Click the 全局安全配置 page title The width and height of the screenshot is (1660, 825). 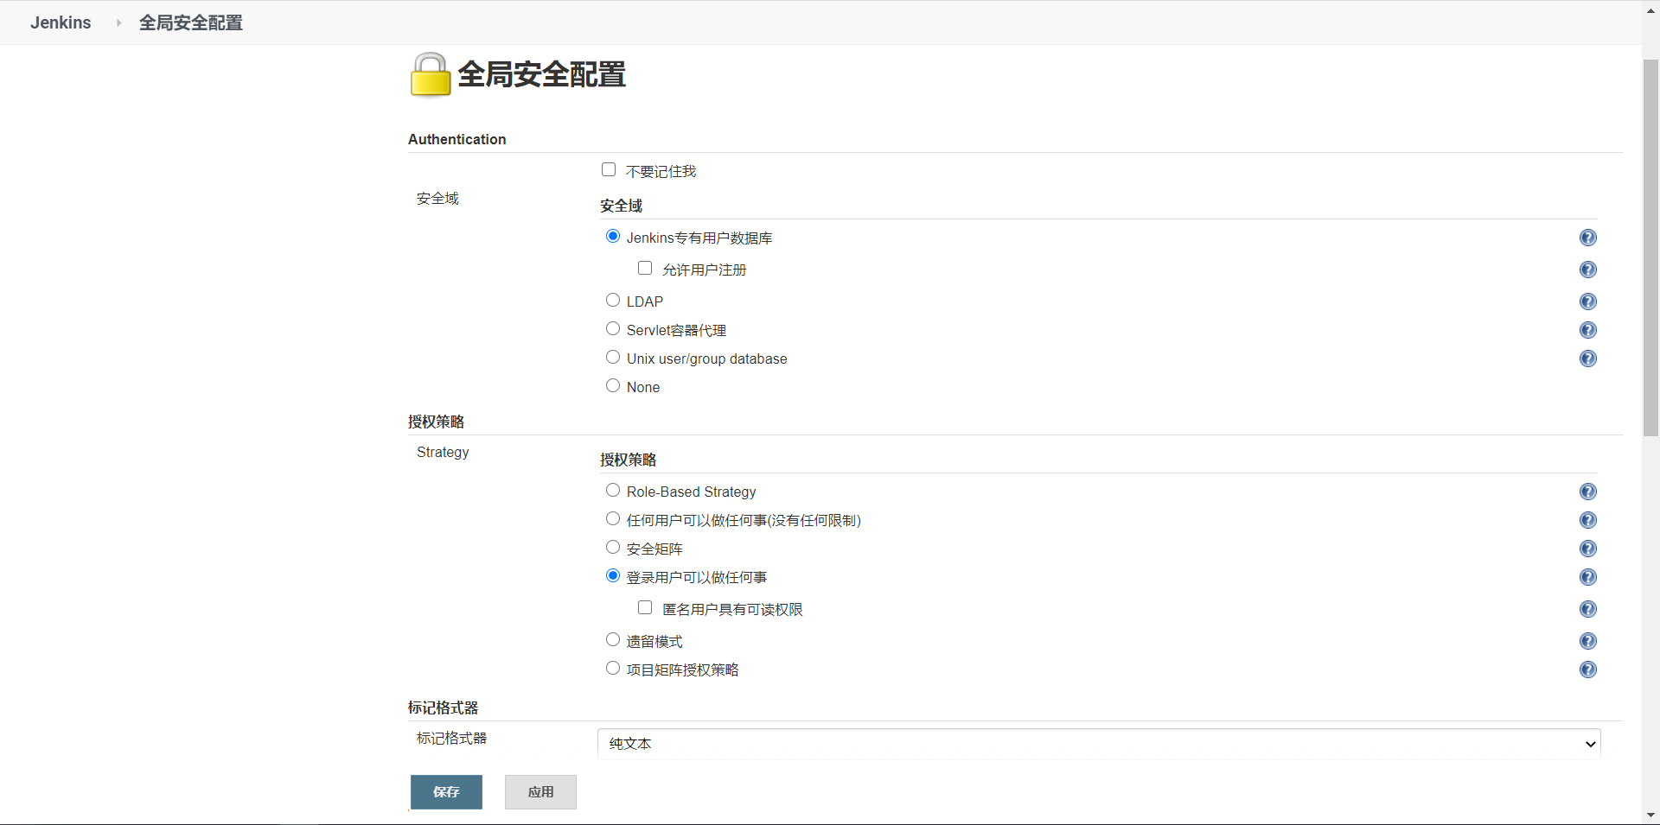tap(541, 74)
